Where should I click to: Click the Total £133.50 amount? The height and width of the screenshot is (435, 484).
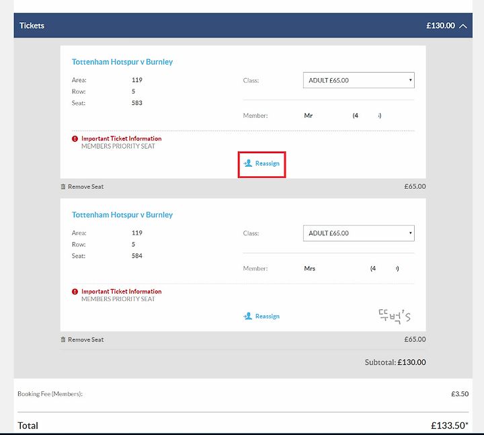pyautogui.click(x=450, y=426)
